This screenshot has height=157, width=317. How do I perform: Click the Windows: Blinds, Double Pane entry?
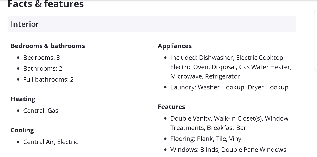pos(228,150)
